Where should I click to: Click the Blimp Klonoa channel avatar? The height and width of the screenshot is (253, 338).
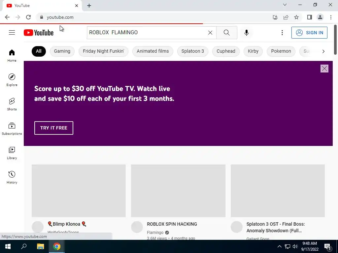click(38, 227)
